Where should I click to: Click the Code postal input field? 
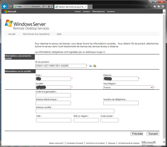(109, 120)
